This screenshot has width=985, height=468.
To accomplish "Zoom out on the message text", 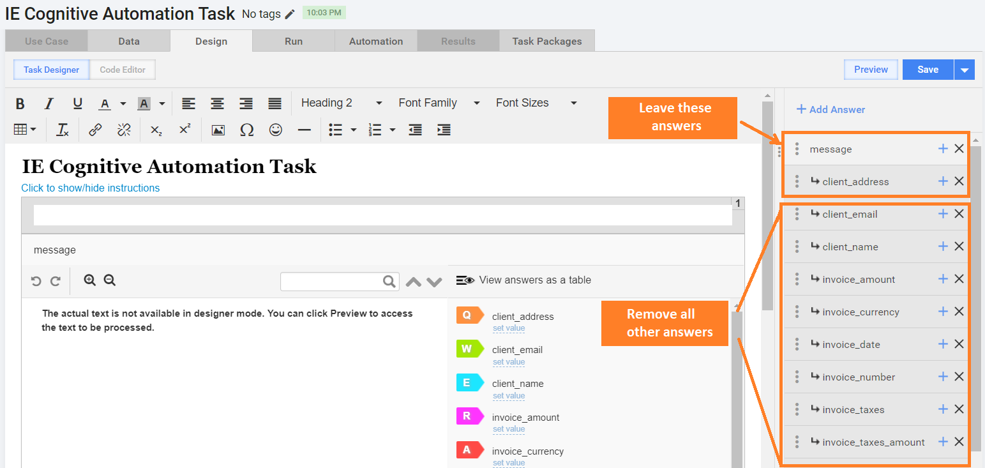I will pyautogui.click(x=109, y=280).
